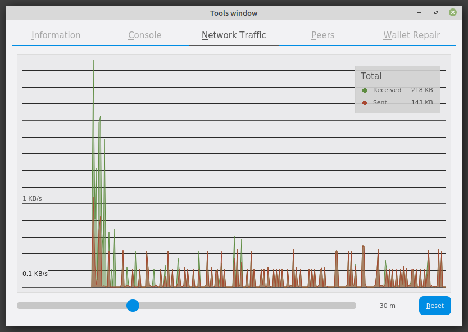Click the Sent 143 KB value
This screenshot has width=468, height=332.
point(421,103)
